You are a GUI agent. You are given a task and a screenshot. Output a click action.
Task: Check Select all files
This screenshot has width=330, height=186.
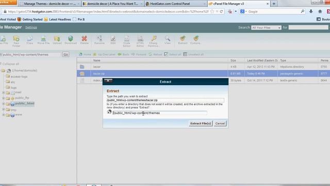pos(173,54)
